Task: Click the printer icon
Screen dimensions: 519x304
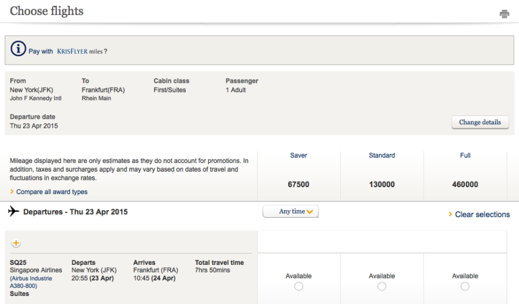Action: 505,14
